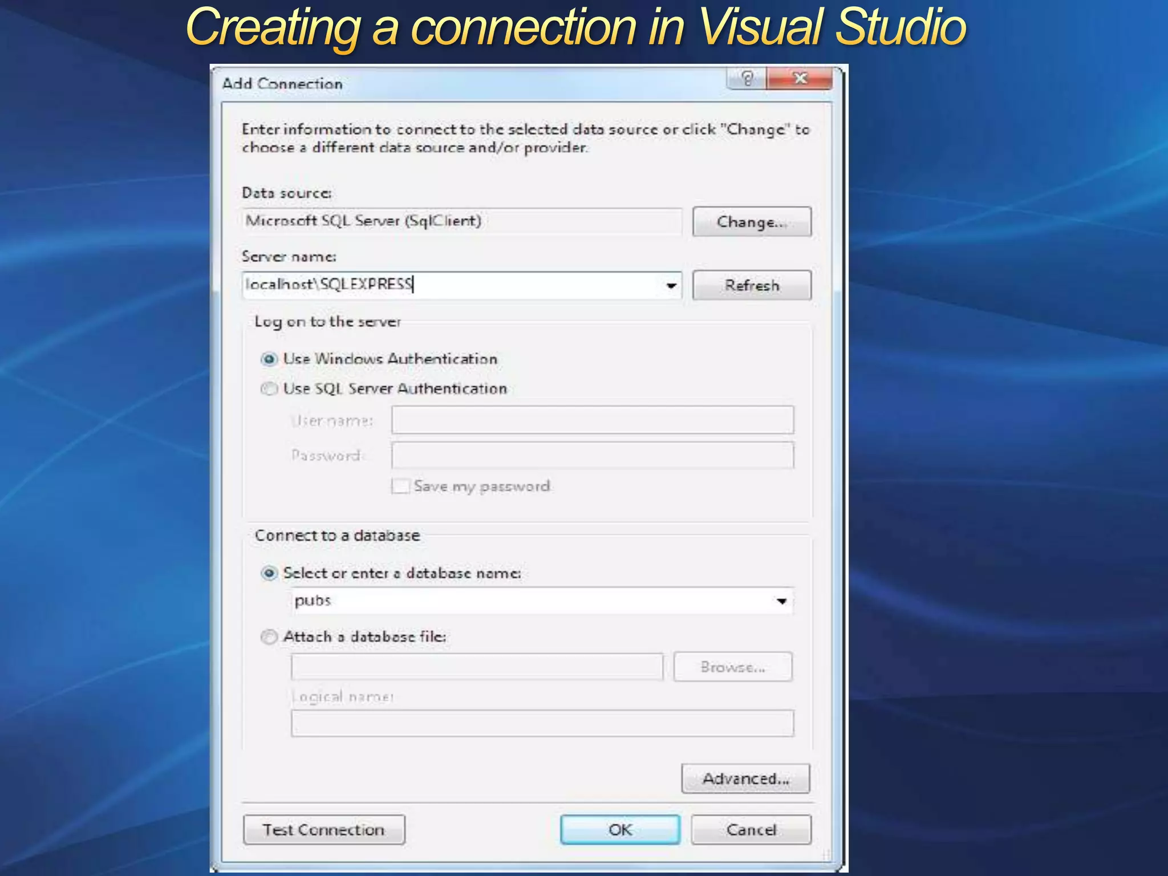Close the Add Connection dialog
The image size is (1168, 876).
pos(800,78)
